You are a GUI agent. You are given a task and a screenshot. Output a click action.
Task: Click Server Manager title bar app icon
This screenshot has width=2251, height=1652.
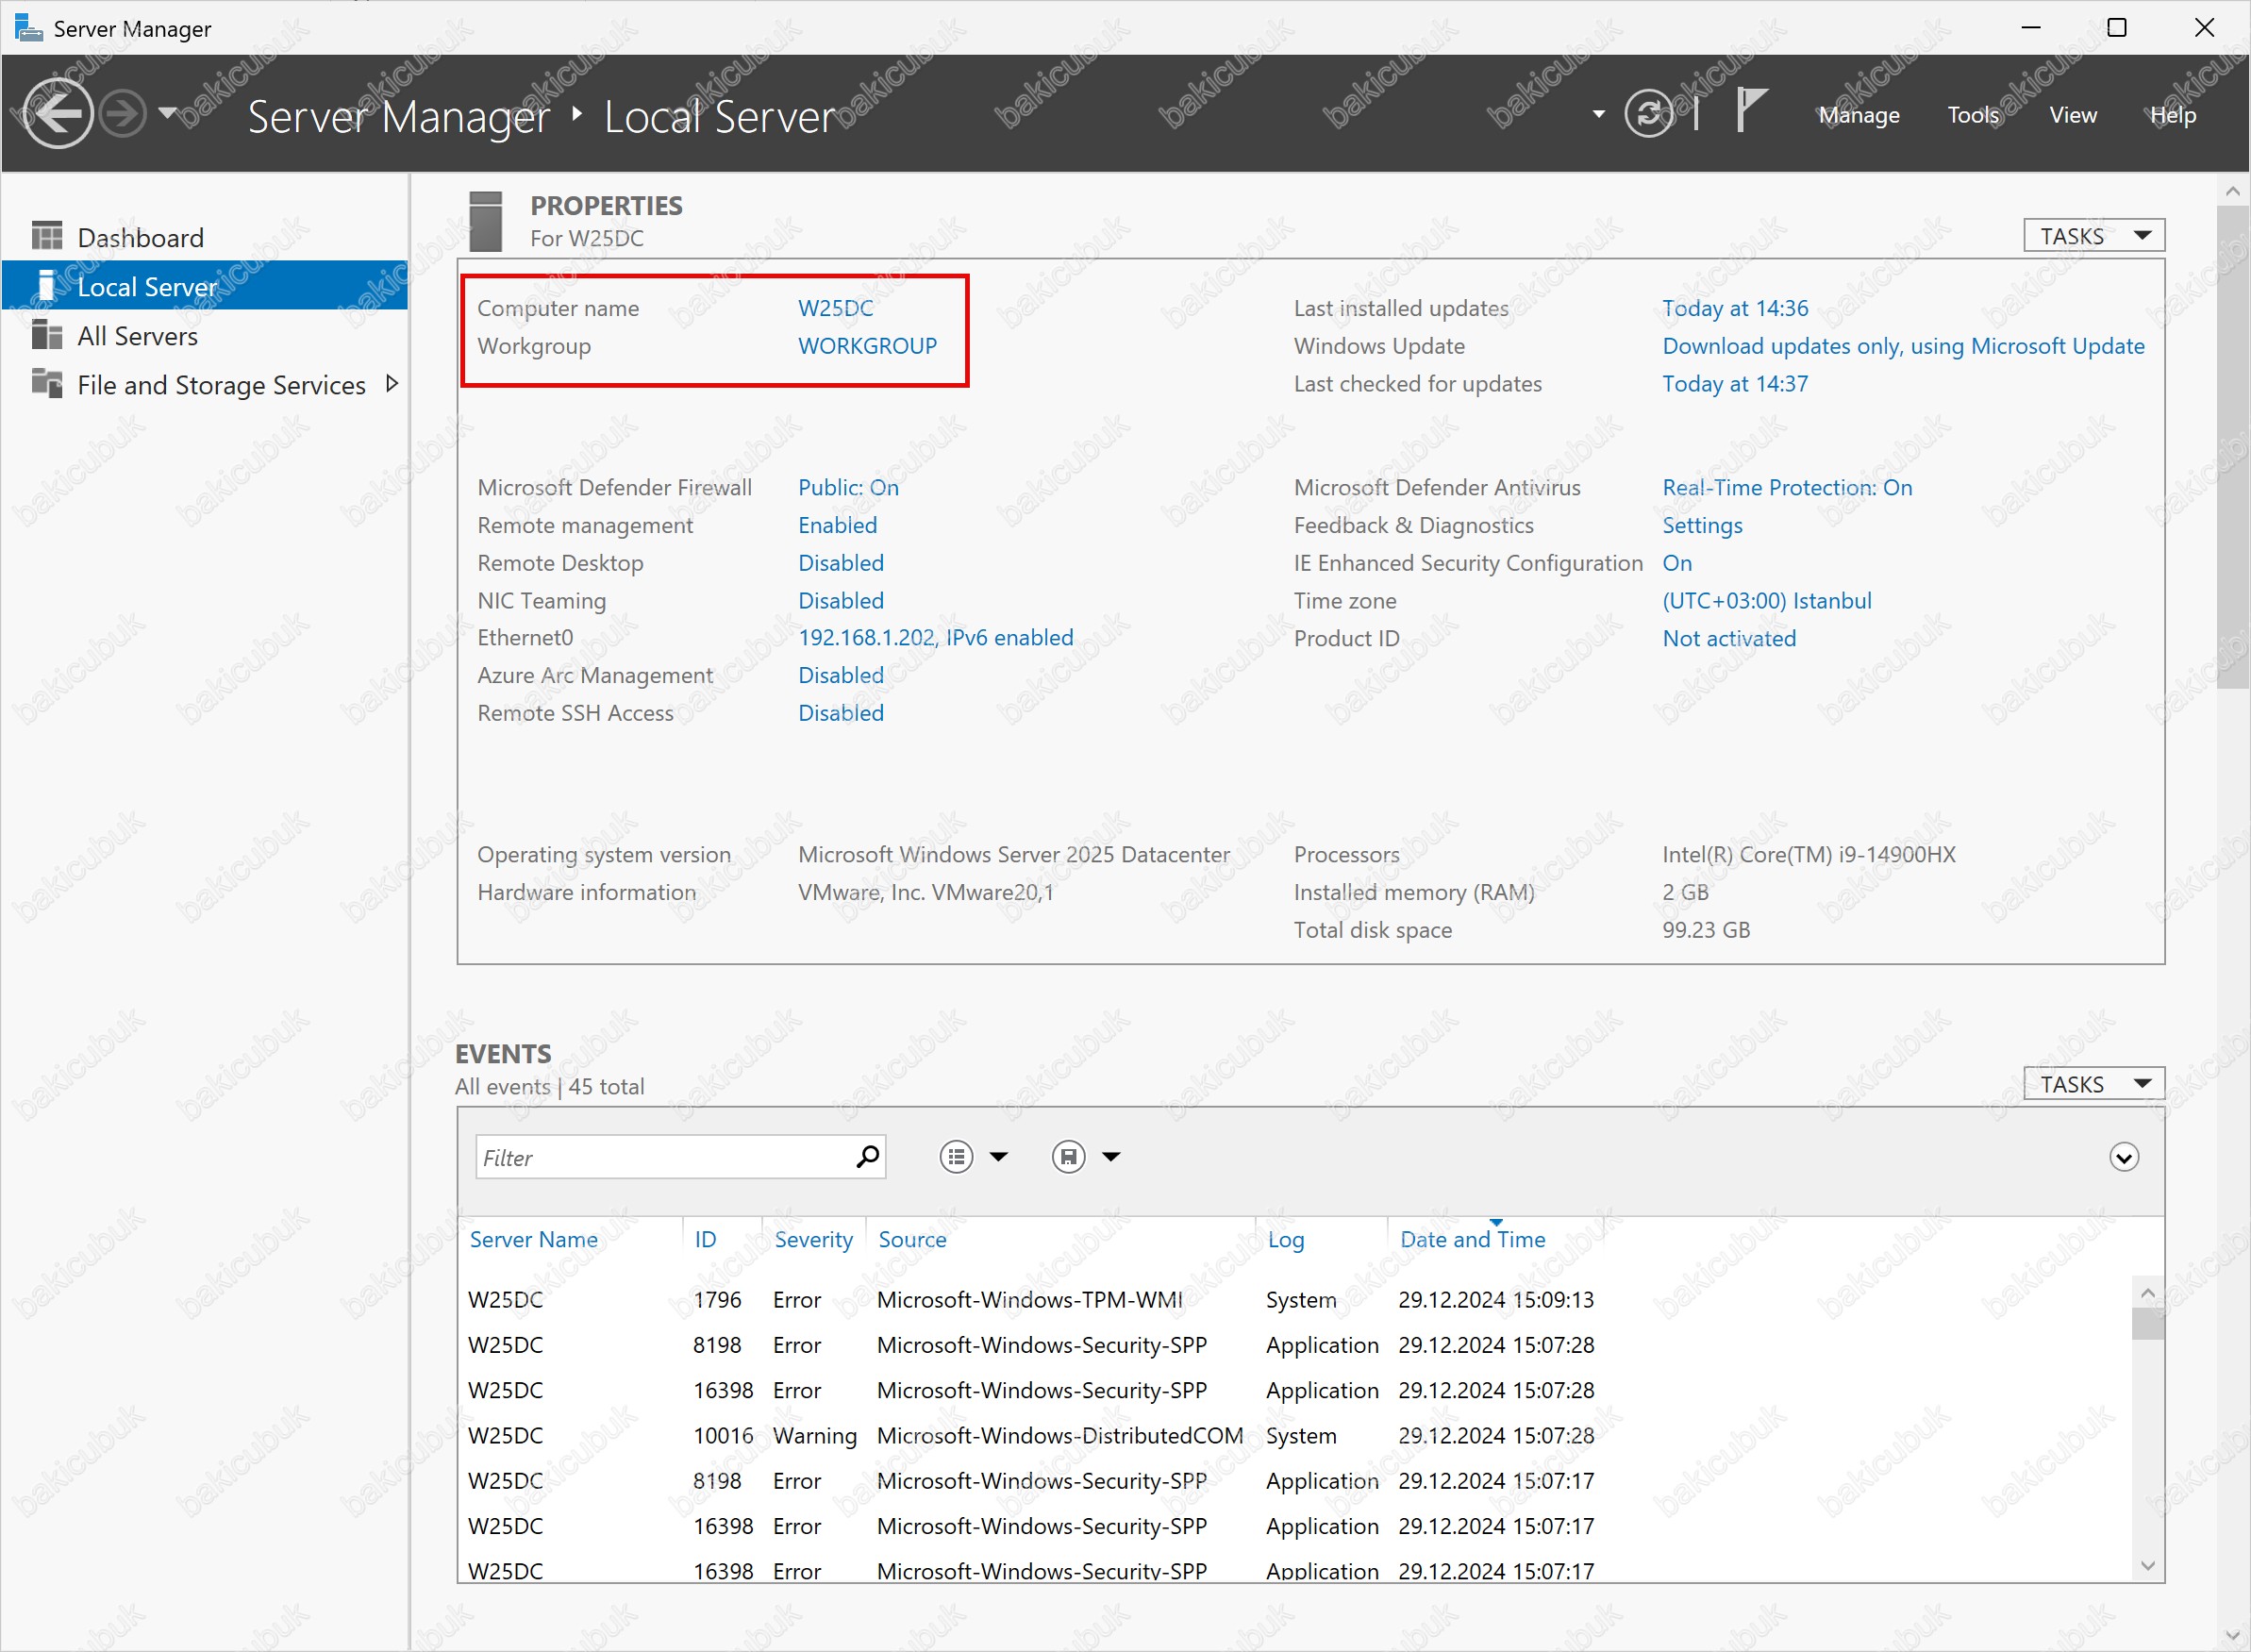click(29, 27)
